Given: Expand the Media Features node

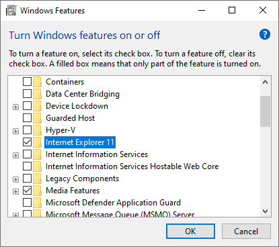Looking at the screenshot, I should tap(15, 192).
